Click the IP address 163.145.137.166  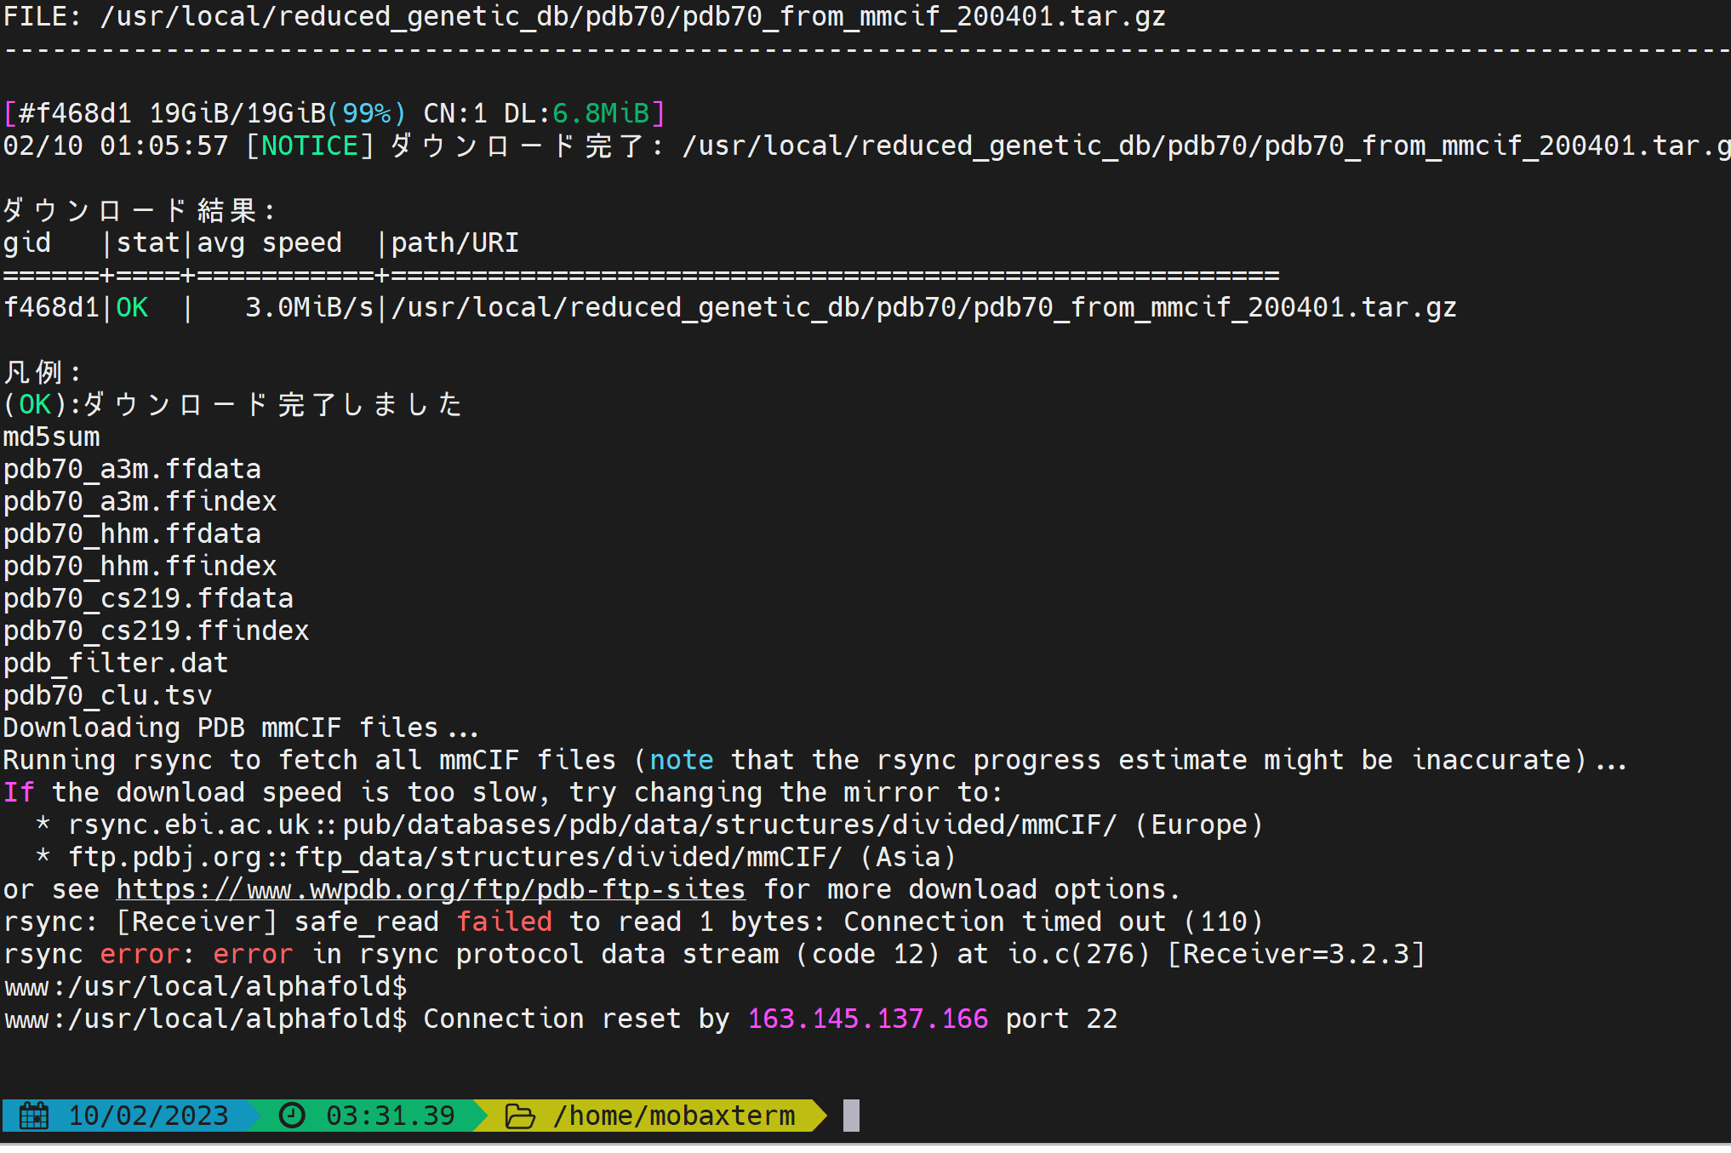click(x=868, y=1019)
